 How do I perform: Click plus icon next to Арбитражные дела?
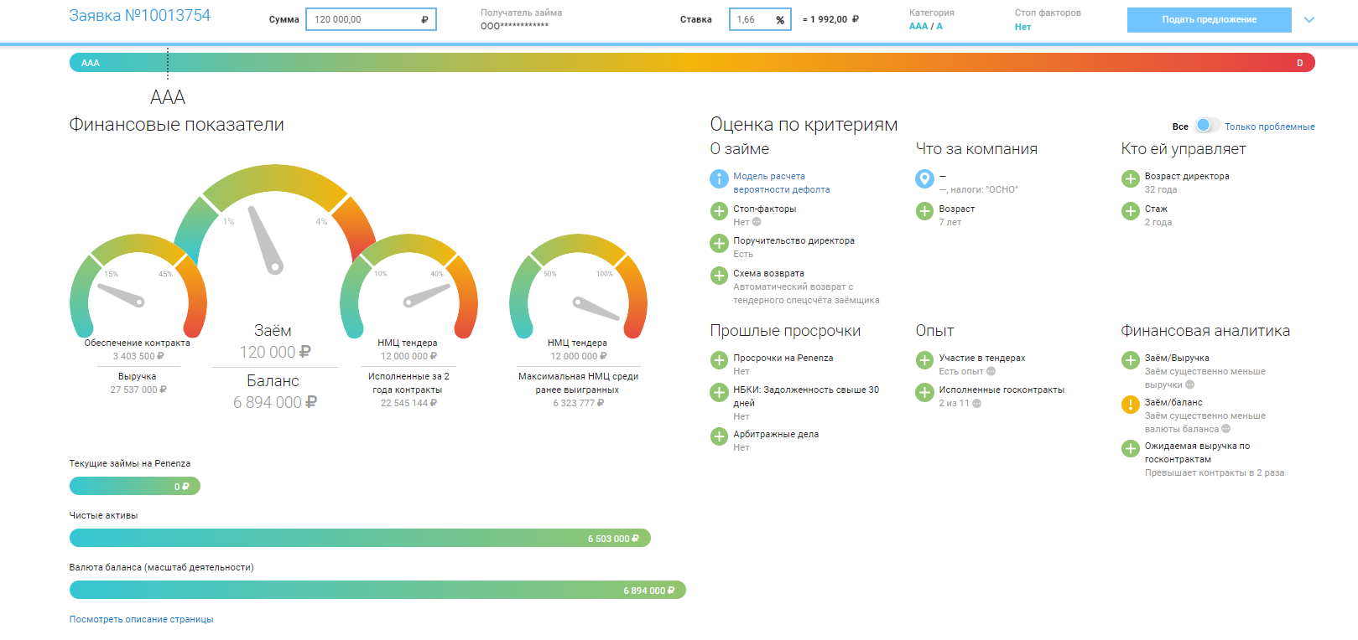coord(719,436)
